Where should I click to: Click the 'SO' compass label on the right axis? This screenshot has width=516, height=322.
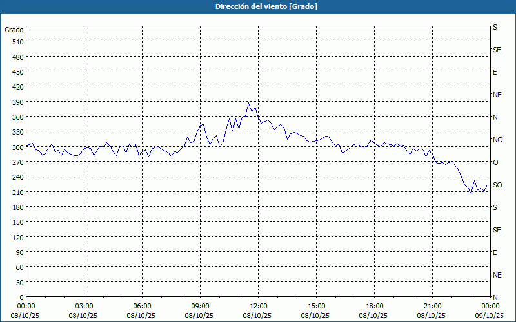[x=497, y=185]
